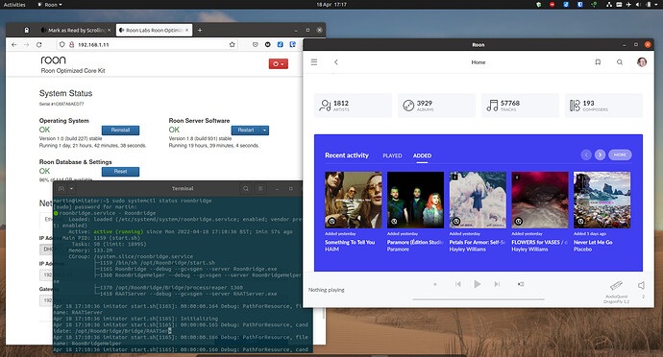
Task: Open the 3929 Albums library tile
Action: (x=436, y=106)
